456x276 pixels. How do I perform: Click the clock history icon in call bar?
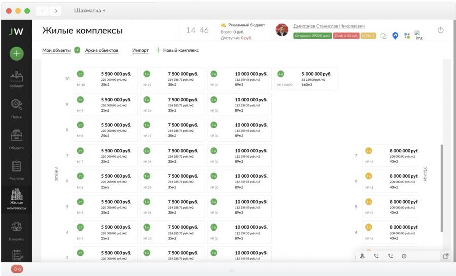coord(404,256)
